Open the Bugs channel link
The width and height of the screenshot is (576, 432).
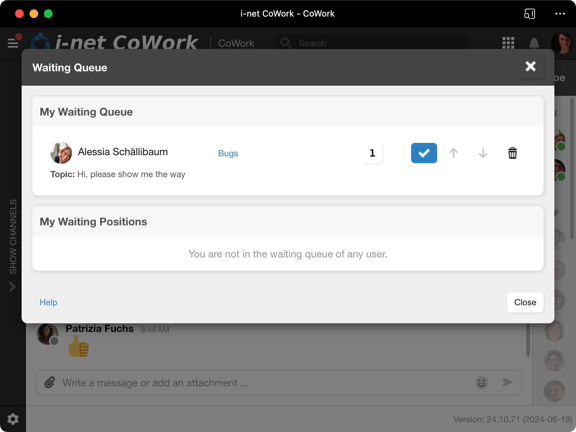pyautogui.click(x=228, y=153)
